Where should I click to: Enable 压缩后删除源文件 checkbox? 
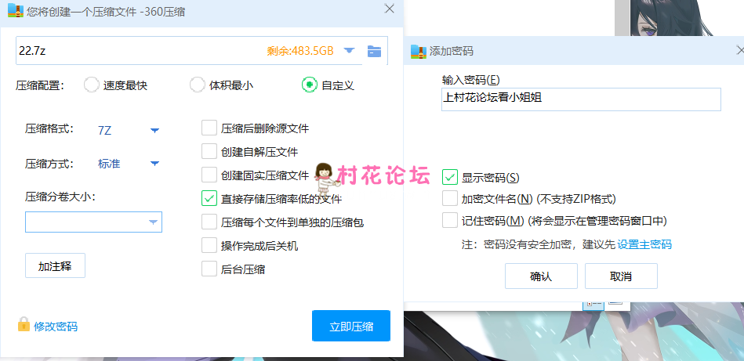click(x=209, y=128)
